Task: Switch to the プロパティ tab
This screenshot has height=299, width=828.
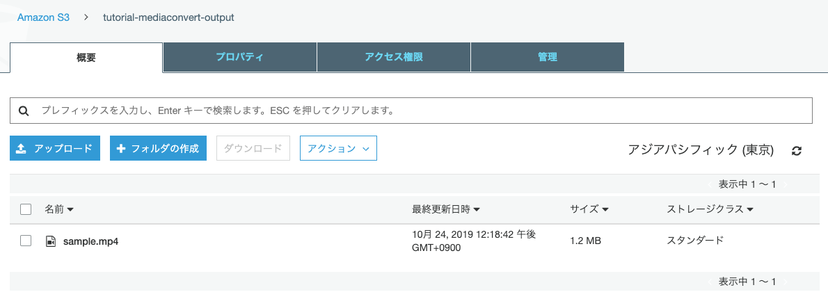Action: click(x=240, y=57)
